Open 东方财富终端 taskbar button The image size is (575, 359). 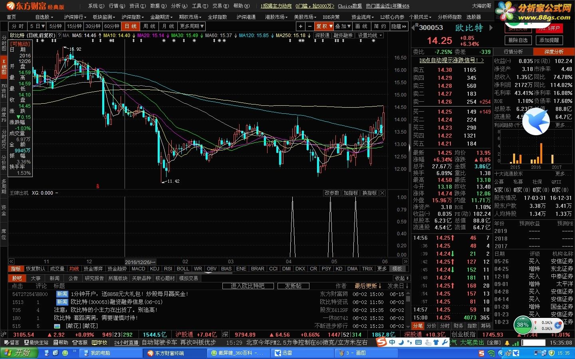[x=174, y=353]
